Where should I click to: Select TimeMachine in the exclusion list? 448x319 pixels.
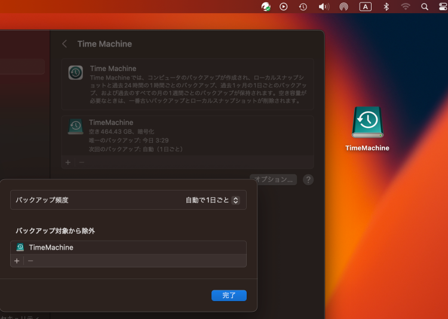click(128, 247)
